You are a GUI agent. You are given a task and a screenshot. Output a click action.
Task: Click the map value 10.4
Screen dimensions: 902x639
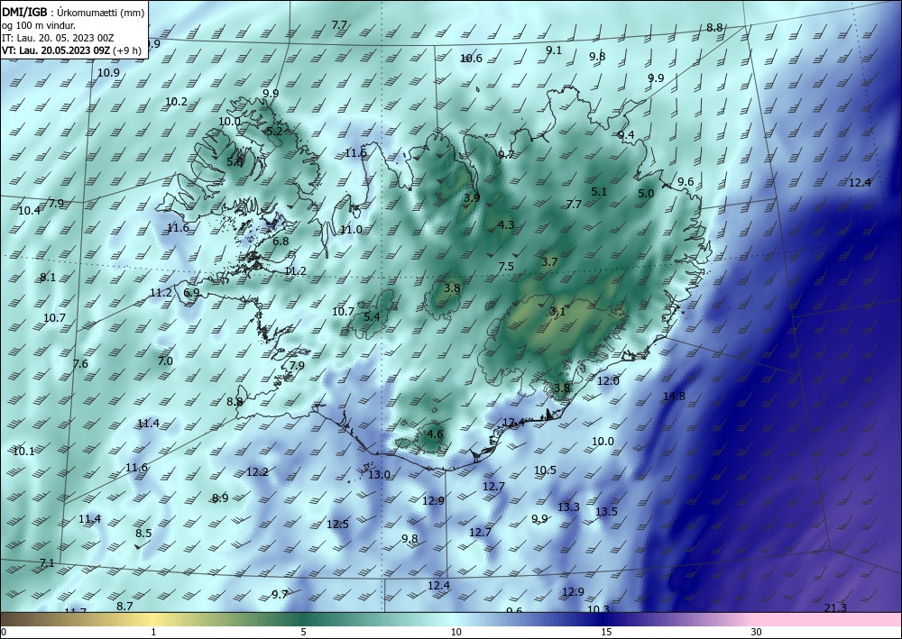click(x=29, y=211)
